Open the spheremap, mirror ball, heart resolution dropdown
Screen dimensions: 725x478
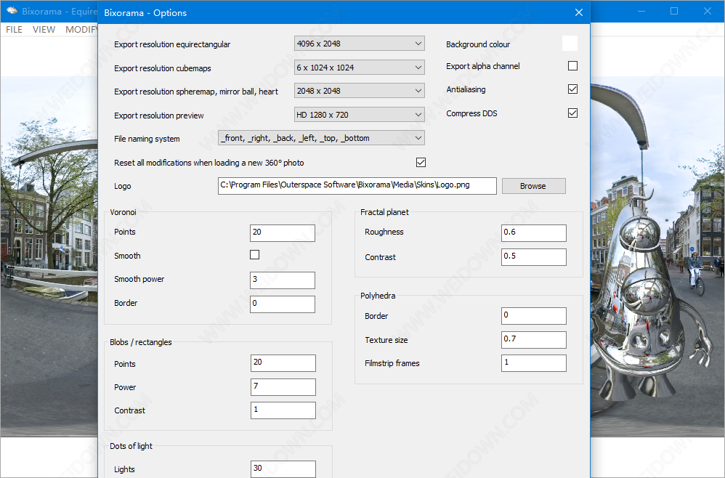pyautogui.click(x=360, y=91)
